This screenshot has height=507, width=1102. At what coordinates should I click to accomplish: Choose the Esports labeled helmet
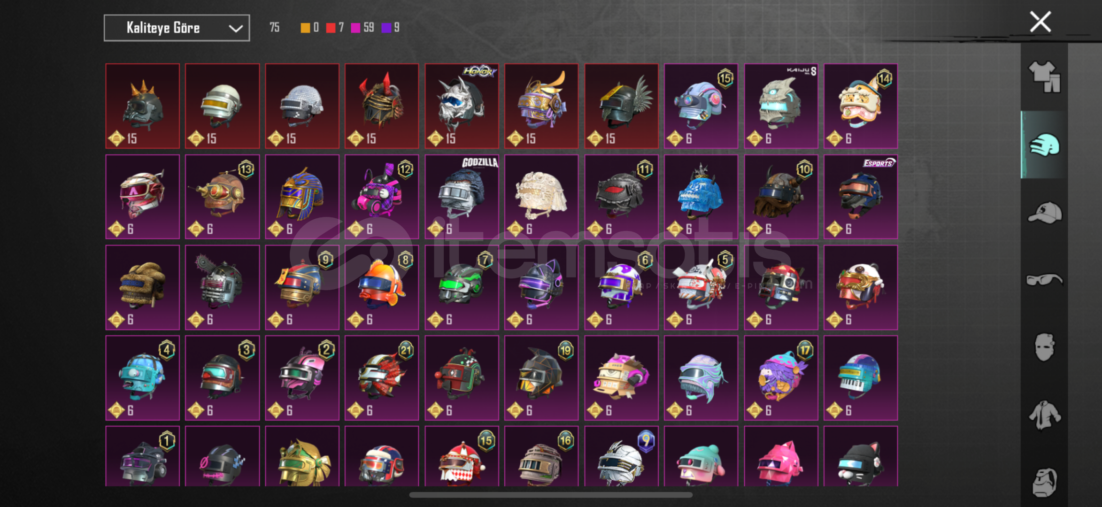tap(861, 197)
